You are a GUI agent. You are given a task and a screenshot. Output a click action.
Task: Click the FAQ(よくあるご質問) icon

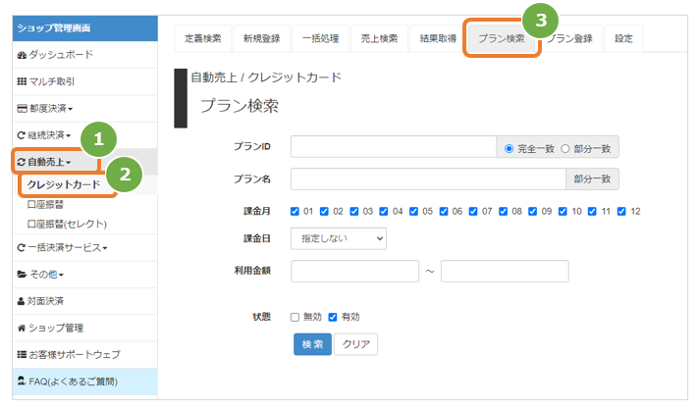(x=22, y=381)
